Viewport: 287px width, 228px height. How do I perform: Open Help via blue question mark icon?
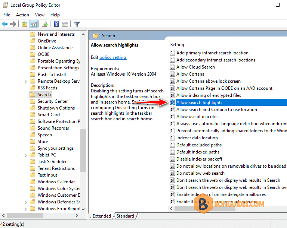[x=56, y=24]
